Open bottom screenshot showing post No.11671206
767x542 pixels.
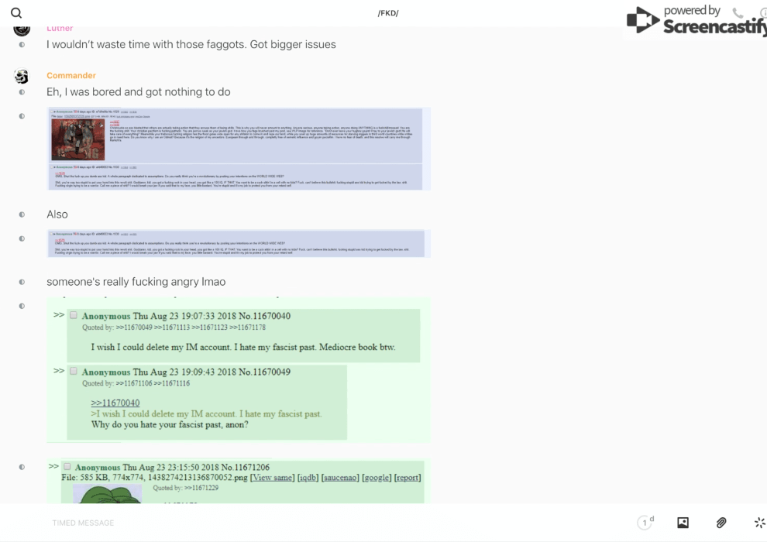coord(239,482)
